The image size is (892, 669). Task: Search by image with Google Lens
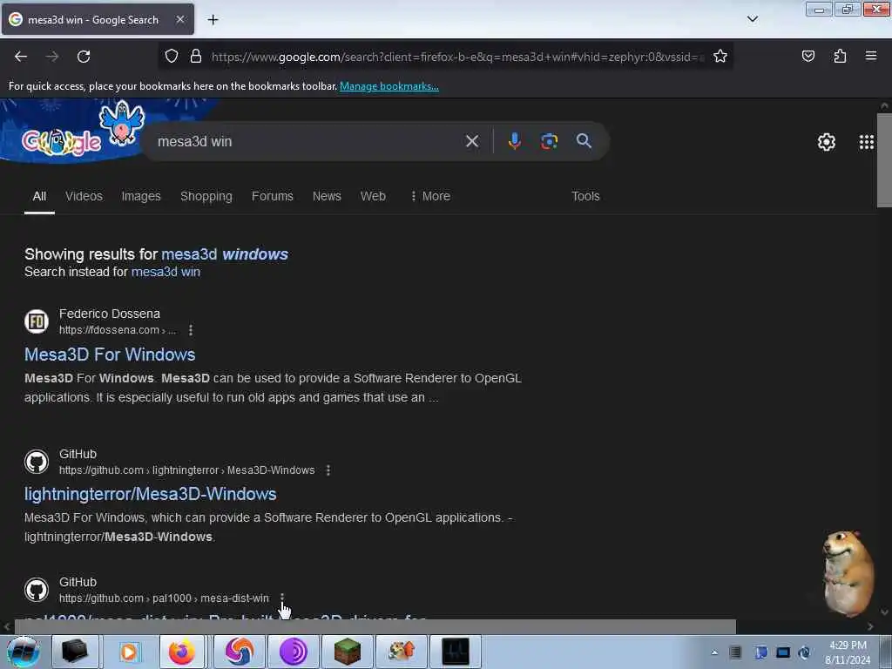click(x=549, y=141)
